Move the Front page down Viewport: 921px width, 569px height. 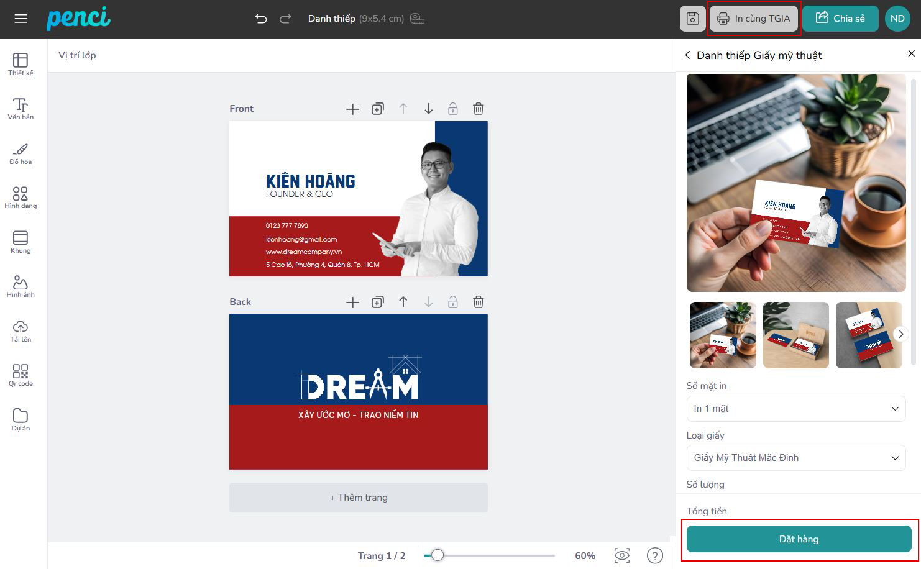[x=428, y=109]
